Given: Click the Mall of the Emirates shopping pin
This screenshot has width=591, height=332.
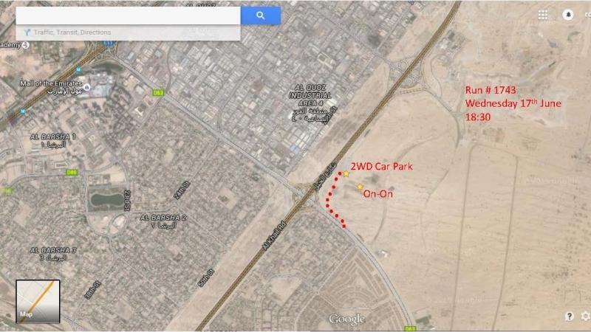Looking at the screenshot, I should click(x=87, y=87).
